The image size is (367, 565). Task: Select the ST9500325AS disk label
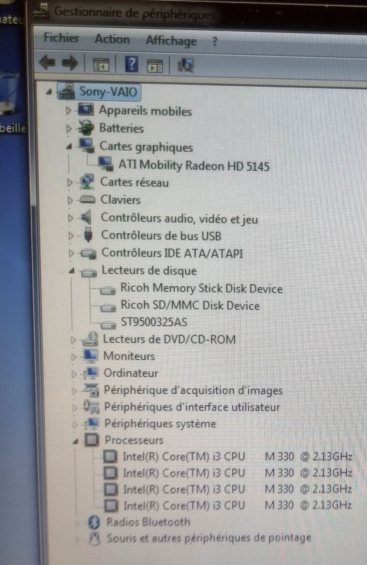pyautogui.click(x=154, y=323)
